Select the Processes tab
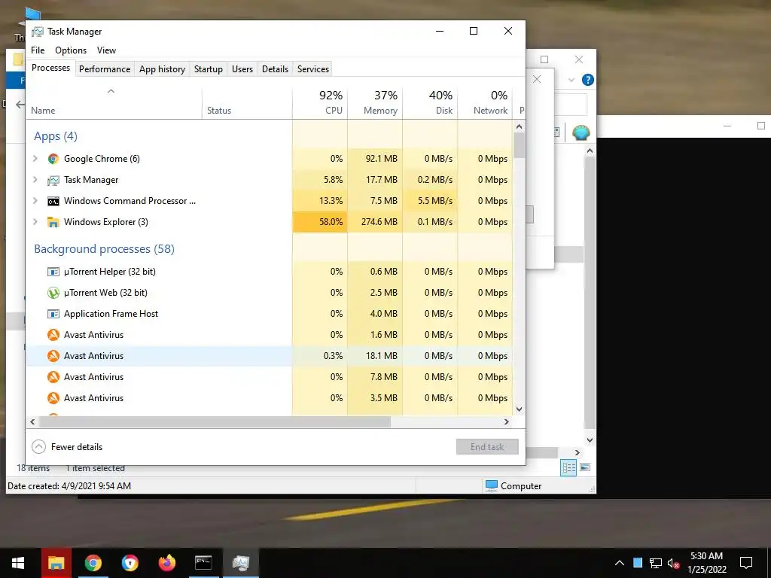 pos(50,68)
